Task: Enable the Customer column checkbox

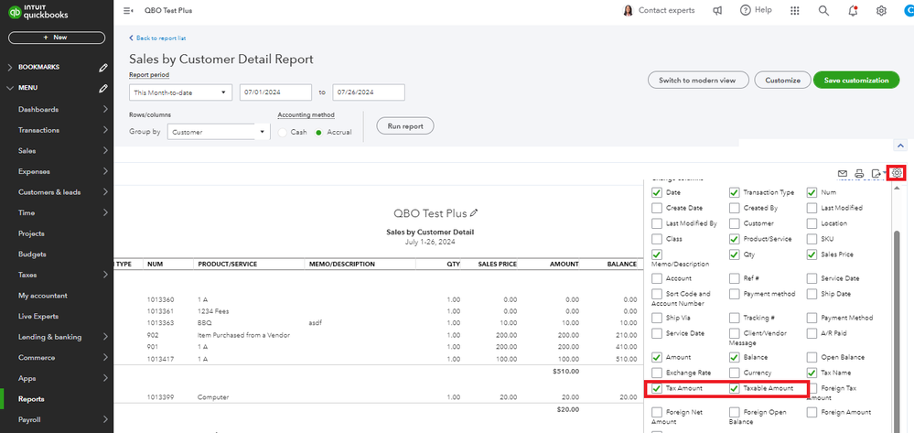Action: point(734,223)
